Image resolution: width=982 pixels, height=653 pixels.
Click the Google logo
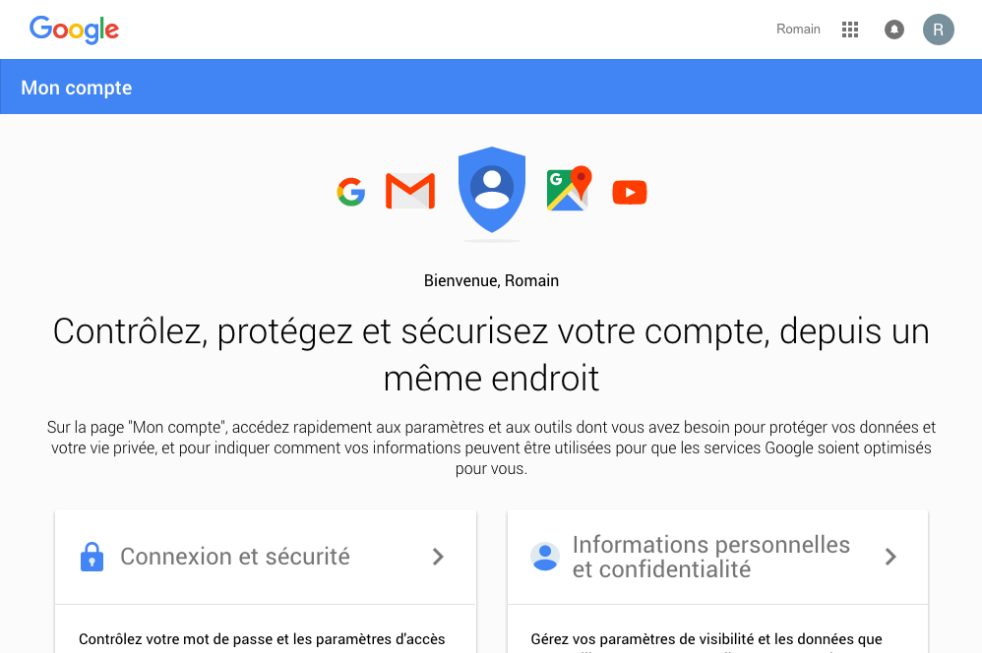click(x=74, y=30)
